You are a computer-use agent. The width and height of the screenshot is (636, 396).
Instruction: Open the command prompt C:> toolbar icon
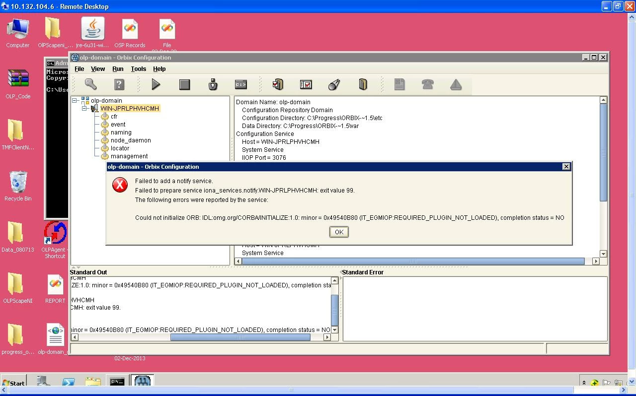tap(241, 84)
